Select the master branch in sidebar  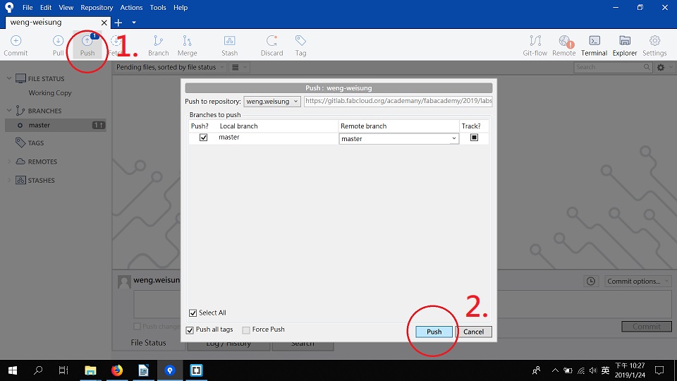55,126
